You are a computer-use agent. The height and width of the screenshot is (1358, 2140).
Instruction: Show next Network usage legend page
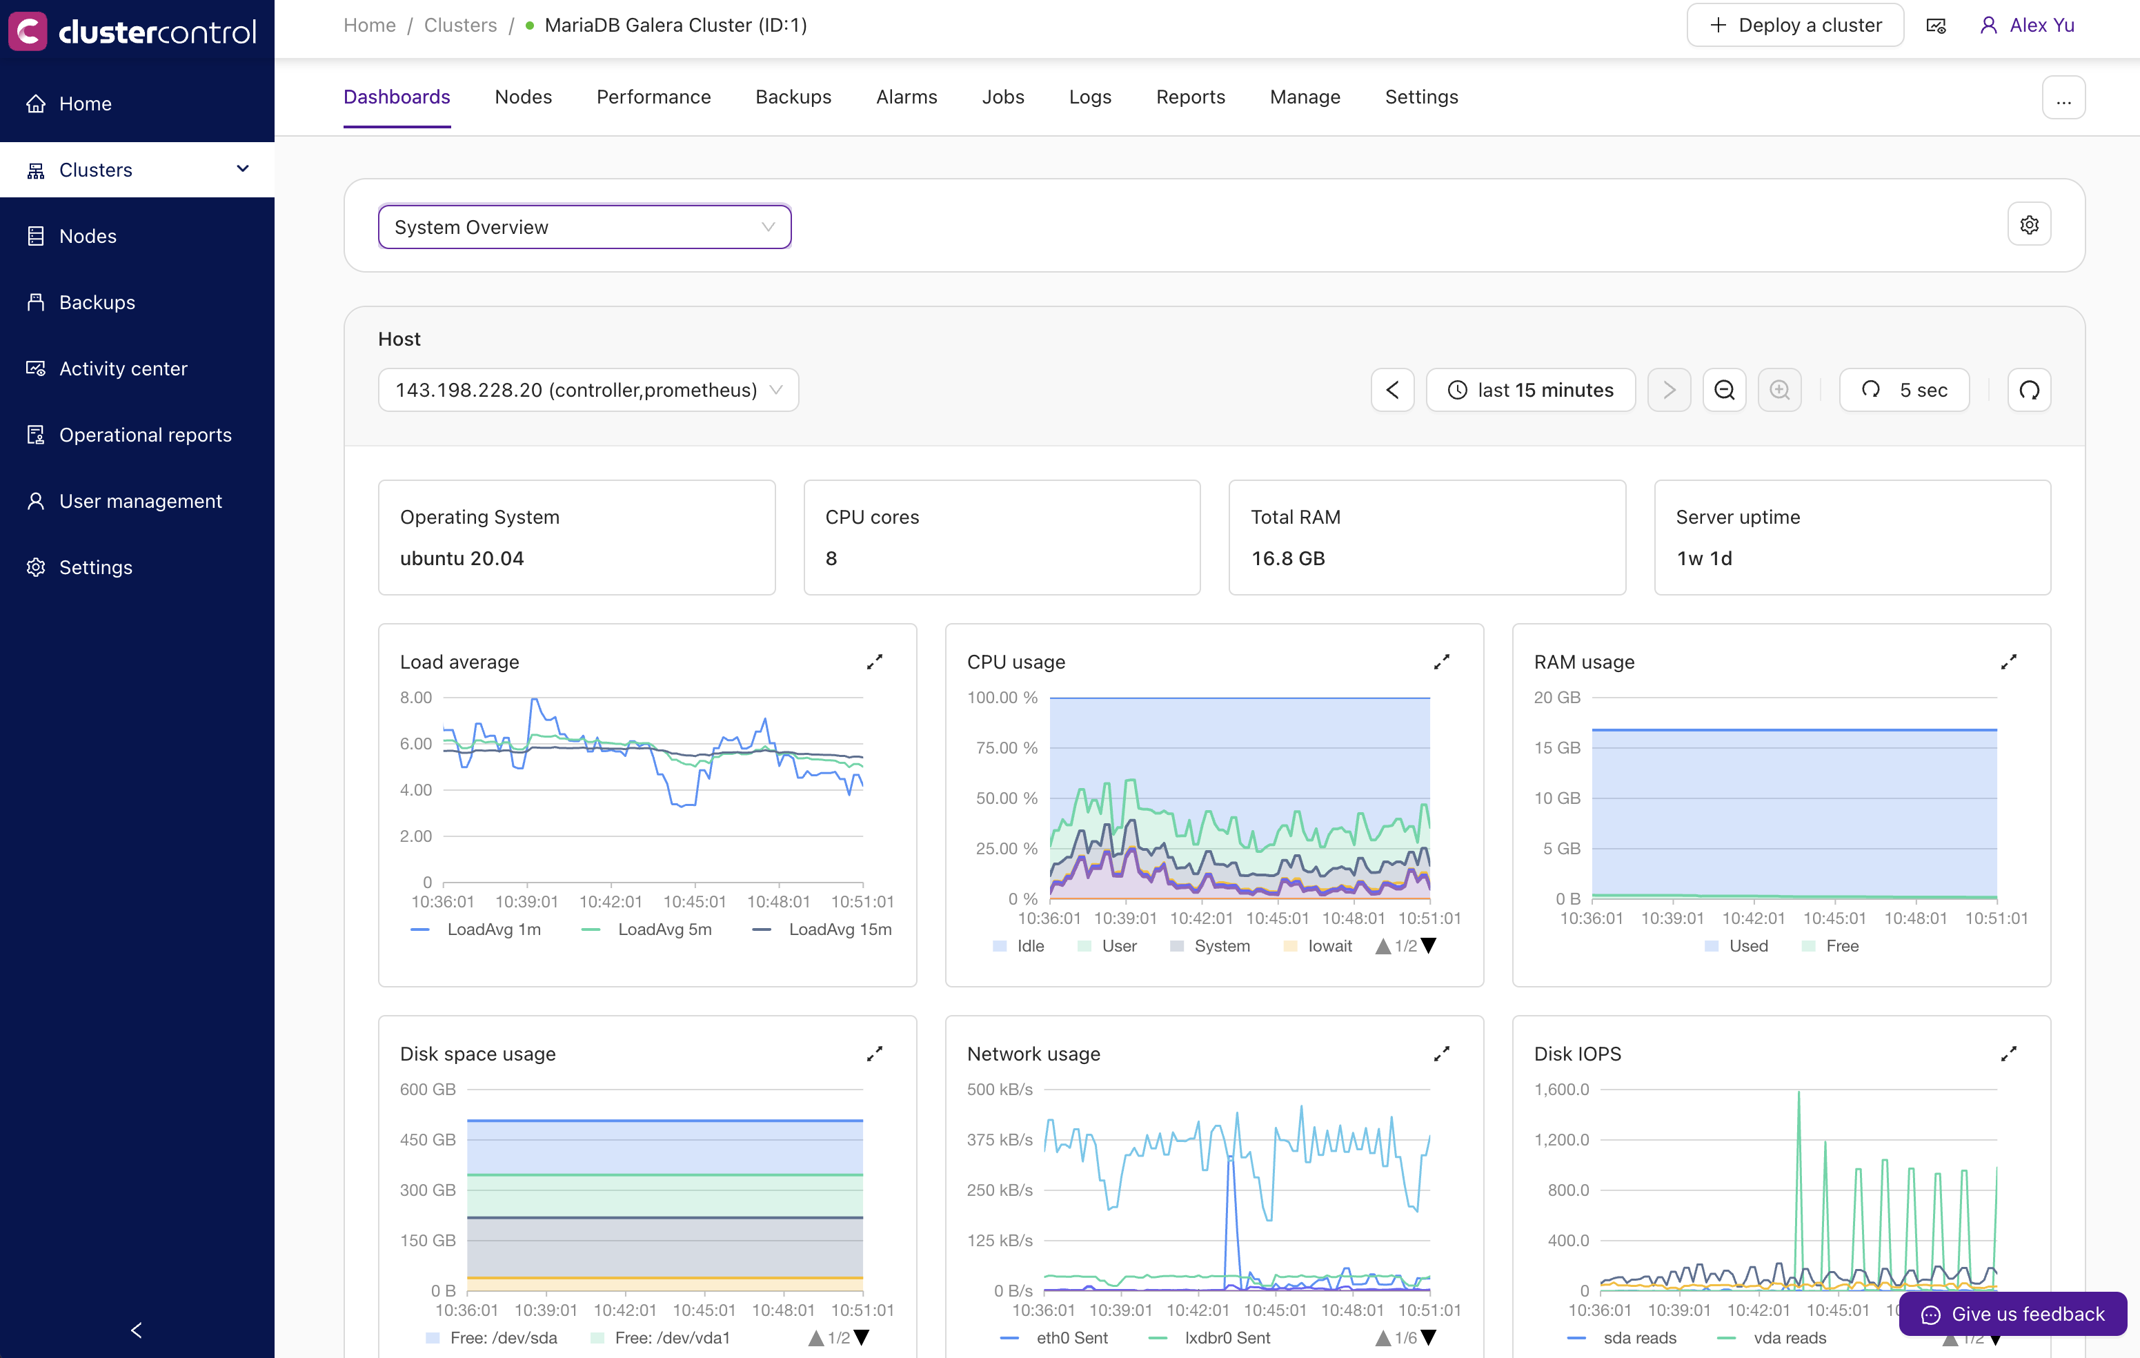click(1428, 1339)
